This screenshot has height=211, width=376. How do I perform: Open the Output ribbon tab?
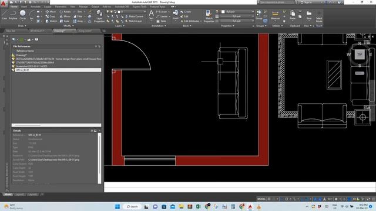click(x=95, y=6)
